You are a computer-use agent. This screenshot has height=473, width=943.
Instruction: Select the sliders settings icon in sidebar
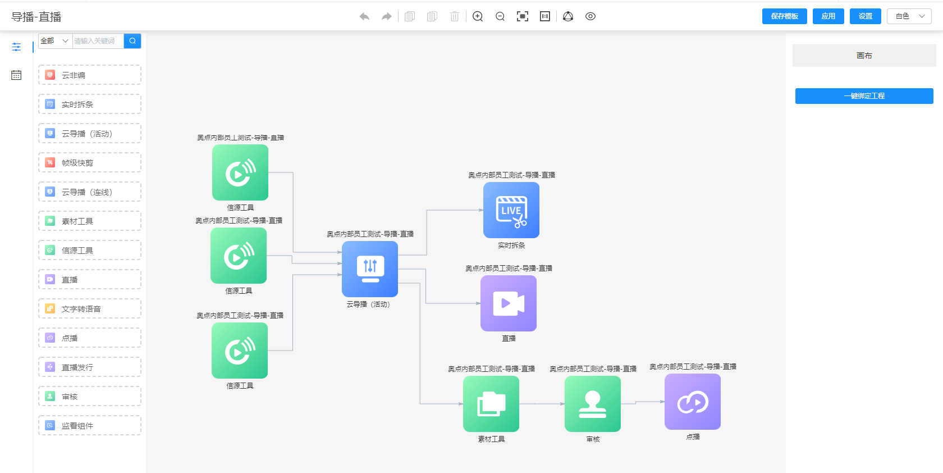pyautogui.click(x=16, y=47)
